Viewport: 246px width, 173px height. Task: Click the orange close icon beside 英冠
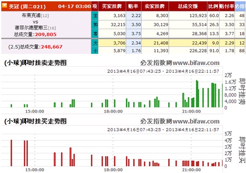4,5
